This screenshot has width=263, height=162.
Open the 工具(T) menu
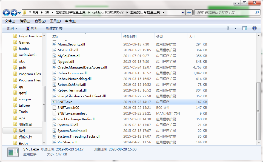point(55,21)
